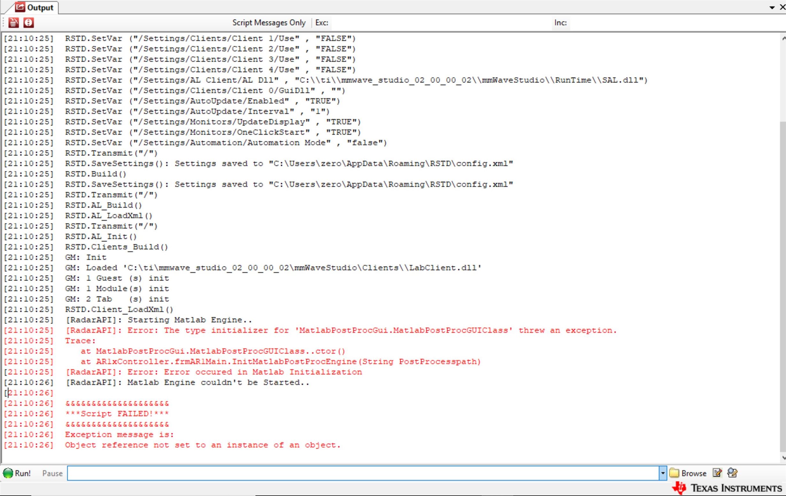Select the Output tab
Image resolution: width=786 pixels, height=496 pixels.
(40, 7)
